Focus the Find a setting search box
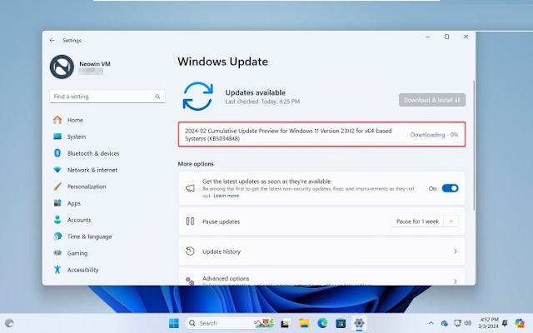The height and width of the screenshot is (333, 533). coord(107,97)
